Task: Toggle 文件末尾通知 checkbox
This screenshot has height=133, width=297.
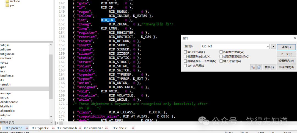Action: click(x=185, y=66)
